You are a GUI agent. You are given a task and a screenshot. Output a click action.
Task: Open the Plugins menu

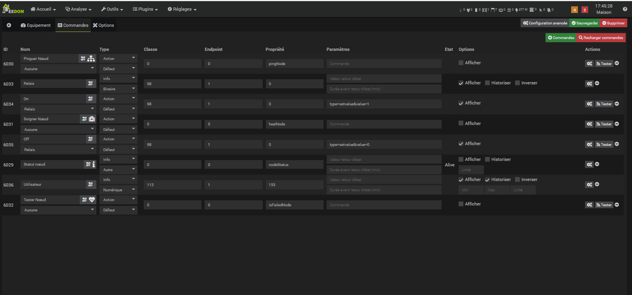pos(145,9)
